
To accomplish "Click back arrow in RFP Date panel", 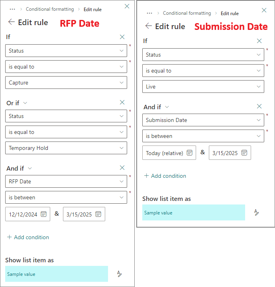I will click(11, 22).
